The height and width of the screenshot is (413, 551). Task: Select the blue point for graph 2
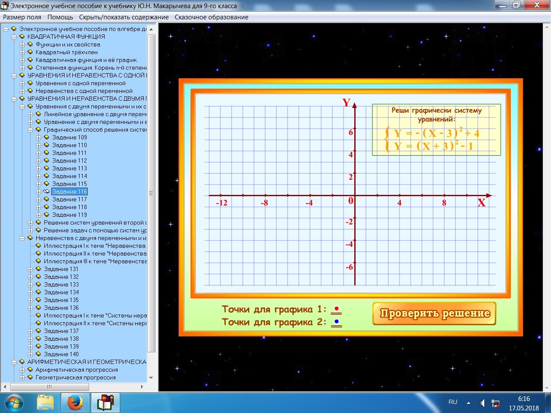tap(337, 322)
